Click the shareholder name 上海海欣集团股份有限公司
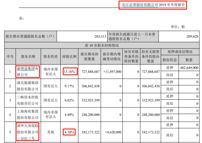This screenshot has width=202, height=143. (28, 114)
